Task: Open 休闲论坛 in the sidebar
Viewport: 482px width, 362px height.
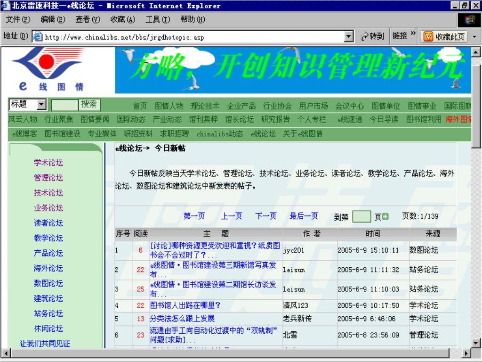Action: click(48, 329)
